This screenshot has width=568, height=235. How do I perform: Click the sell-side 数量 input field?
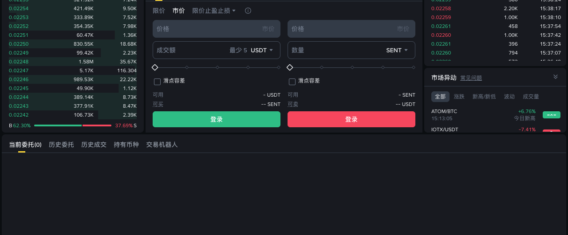[x=351, y=50]
